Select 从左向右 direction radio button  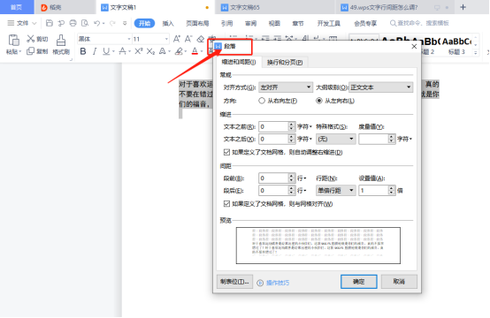(318, 101)
